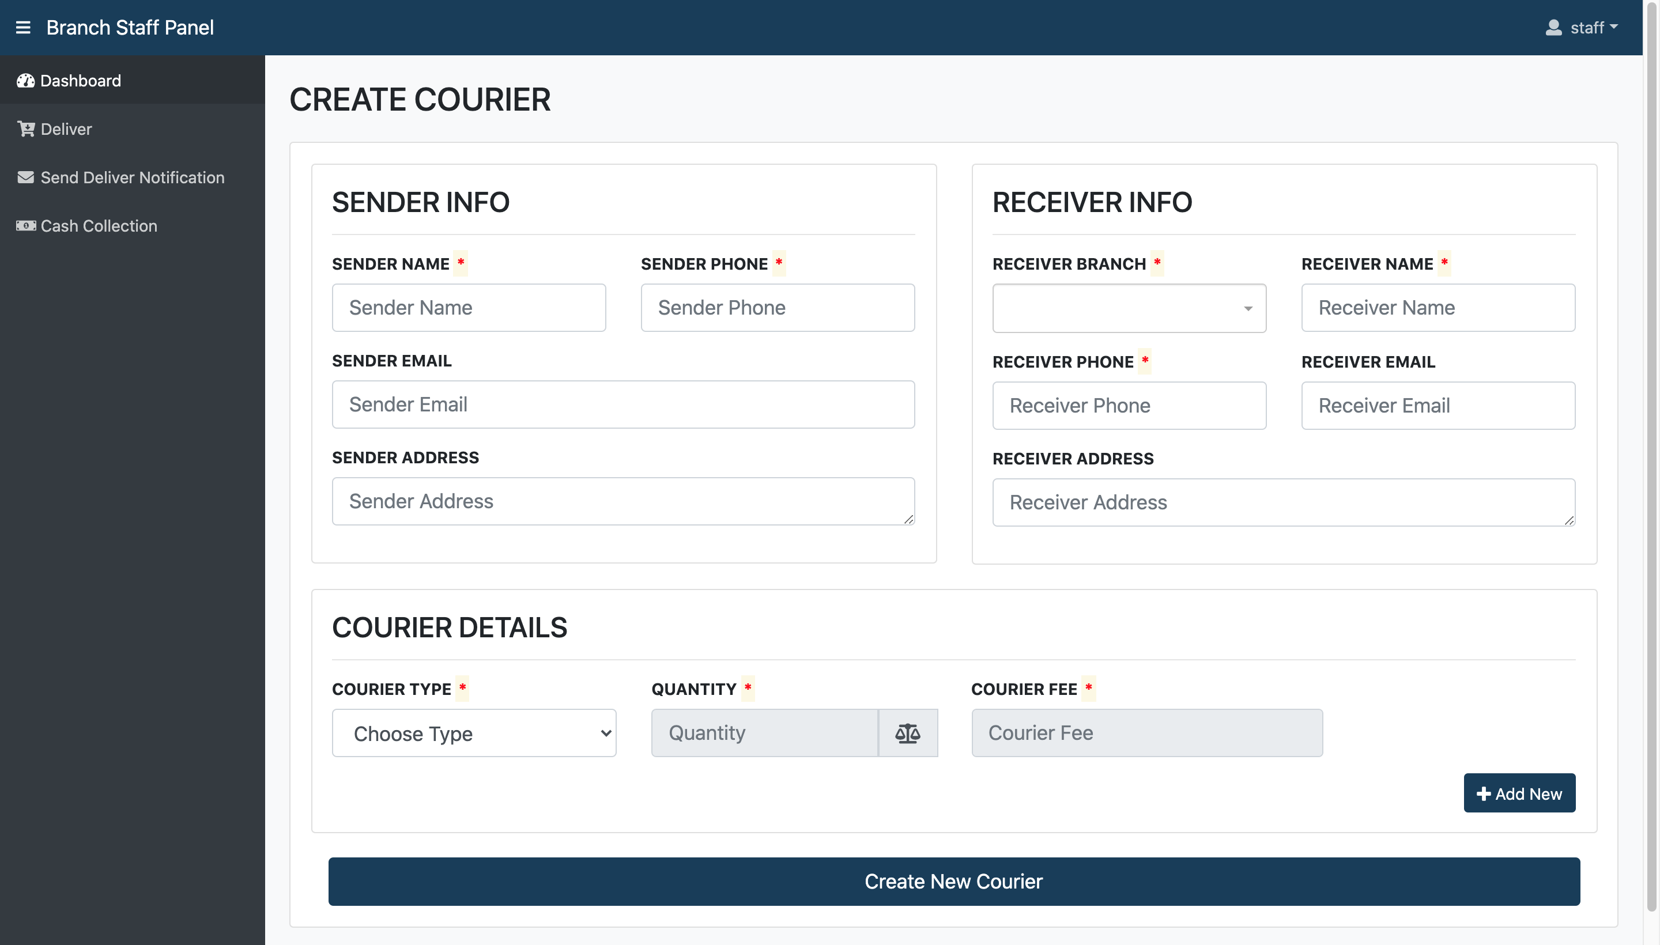Click into the Receiver Phone field

(x=1129, y=405)
